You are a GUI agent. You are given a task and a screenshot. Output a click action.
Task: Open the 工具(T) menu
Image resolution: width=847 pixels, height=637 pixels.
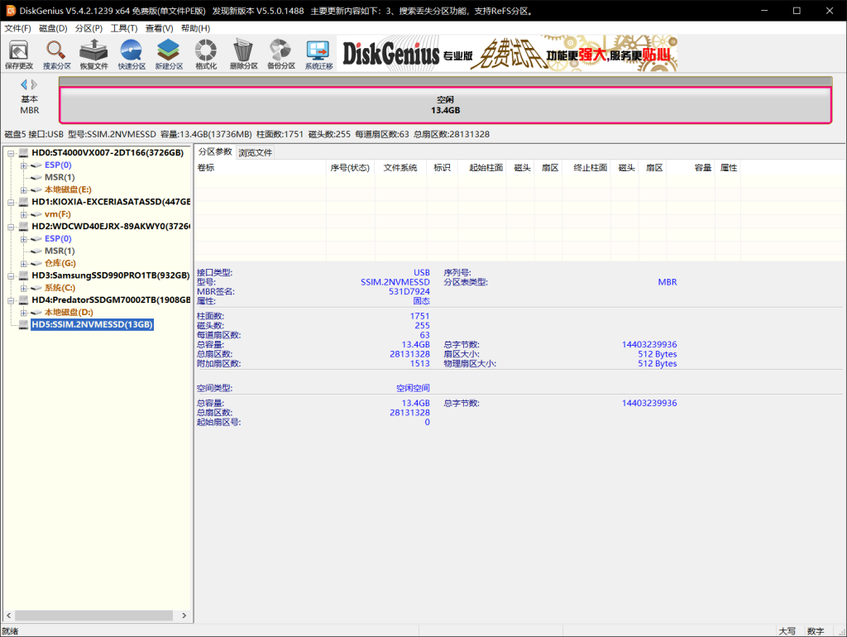[123, 28]
